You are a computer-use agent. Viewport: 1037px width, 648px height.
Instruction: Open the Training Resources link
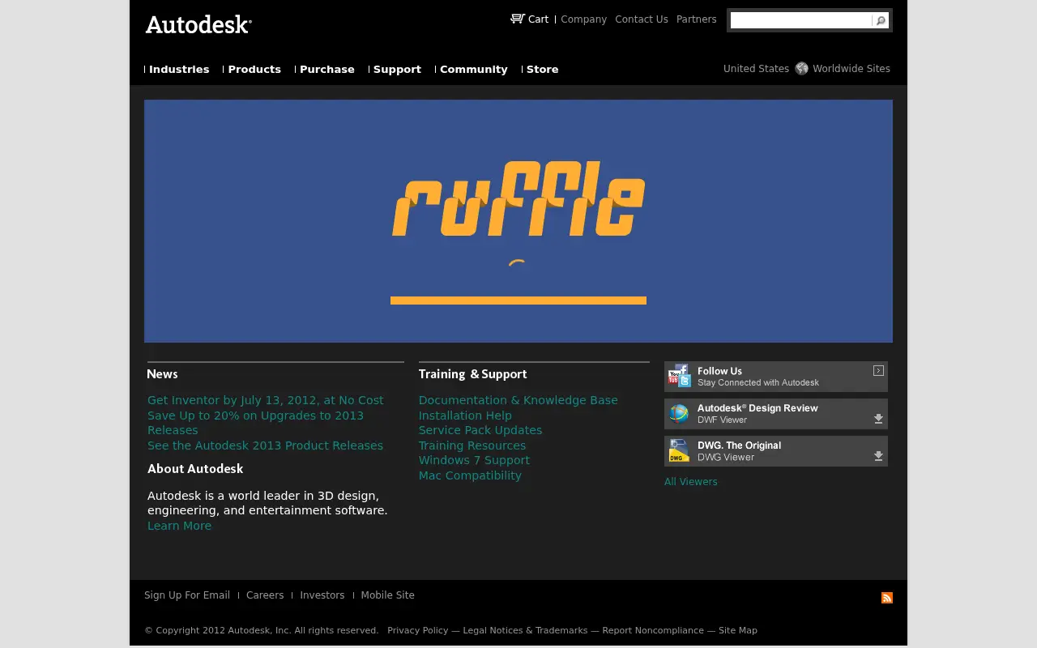(472, 446)
